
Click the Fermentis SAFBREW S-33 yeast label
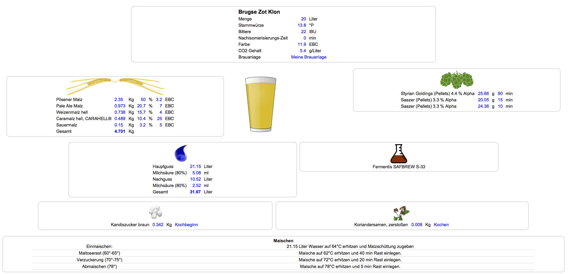[399, 167]
